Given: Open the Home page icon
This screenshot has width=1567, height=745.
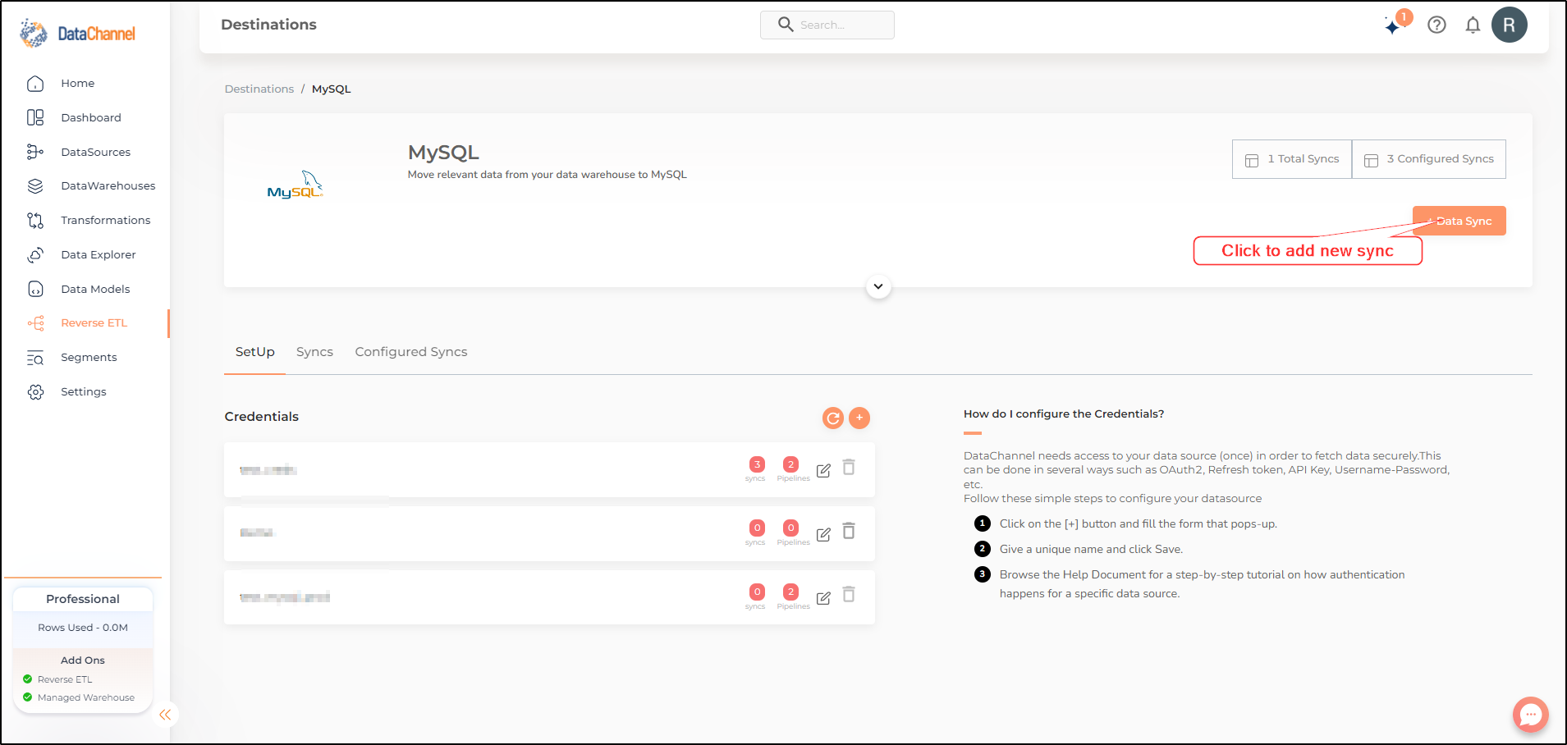Looking at the screenshot, I should point(35,84).
